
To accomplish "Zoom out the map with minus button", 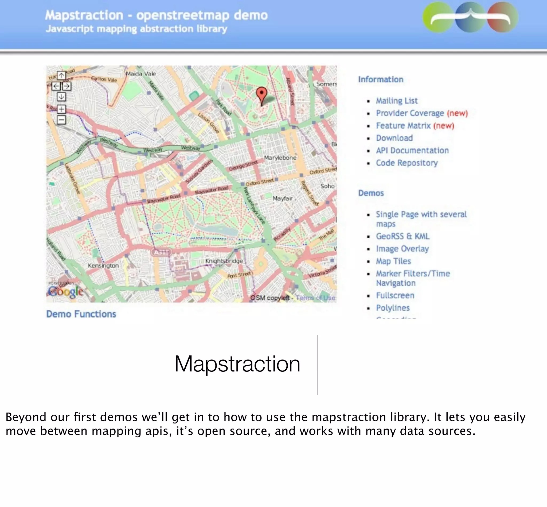I will point(61,120).
